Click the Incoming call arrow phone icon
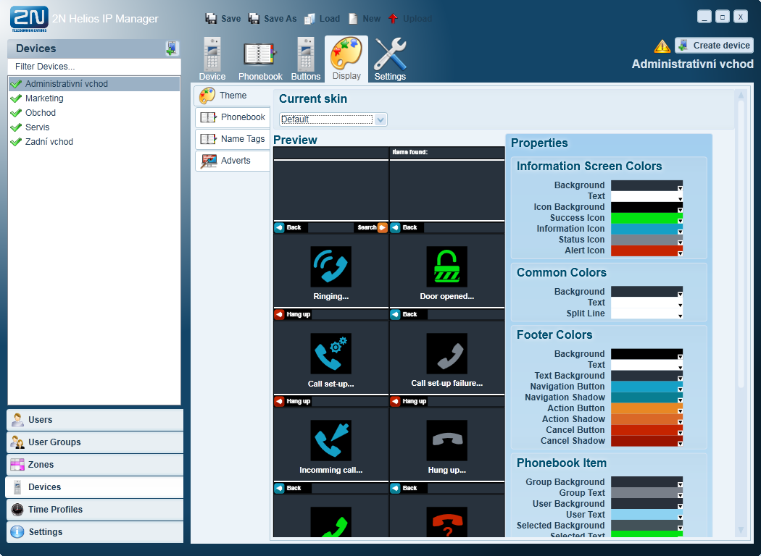The width and height of the screenshot is (761, 556). 330,440
